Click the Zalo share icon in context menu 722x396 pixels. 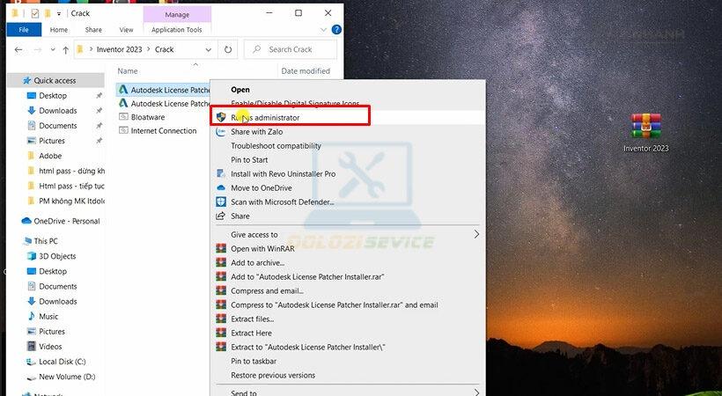pos(221,132)
